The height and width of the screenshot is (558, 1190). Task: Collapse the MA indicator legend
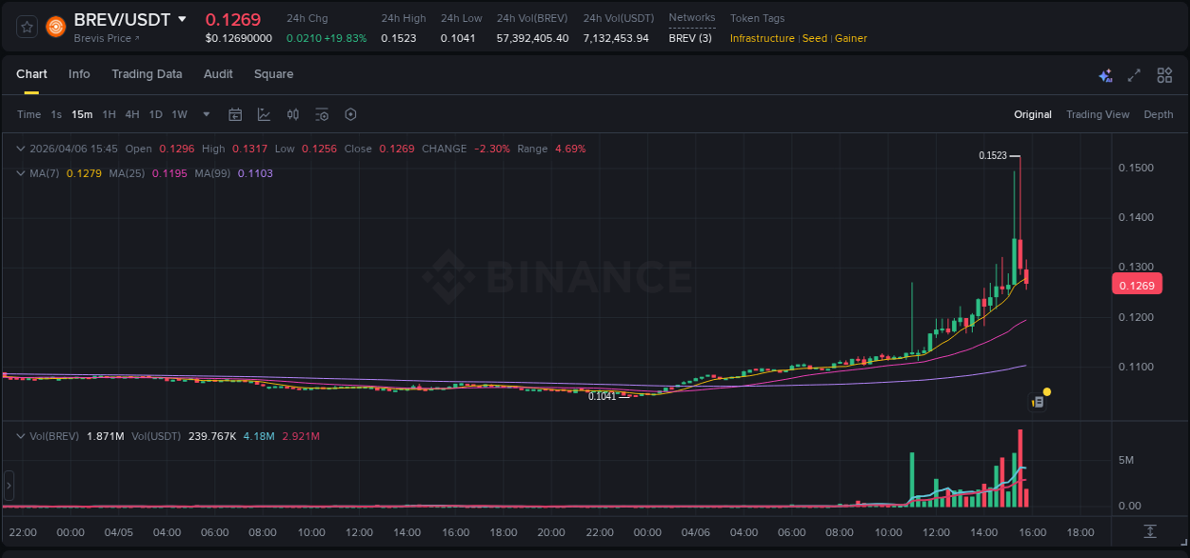[21, 173]
